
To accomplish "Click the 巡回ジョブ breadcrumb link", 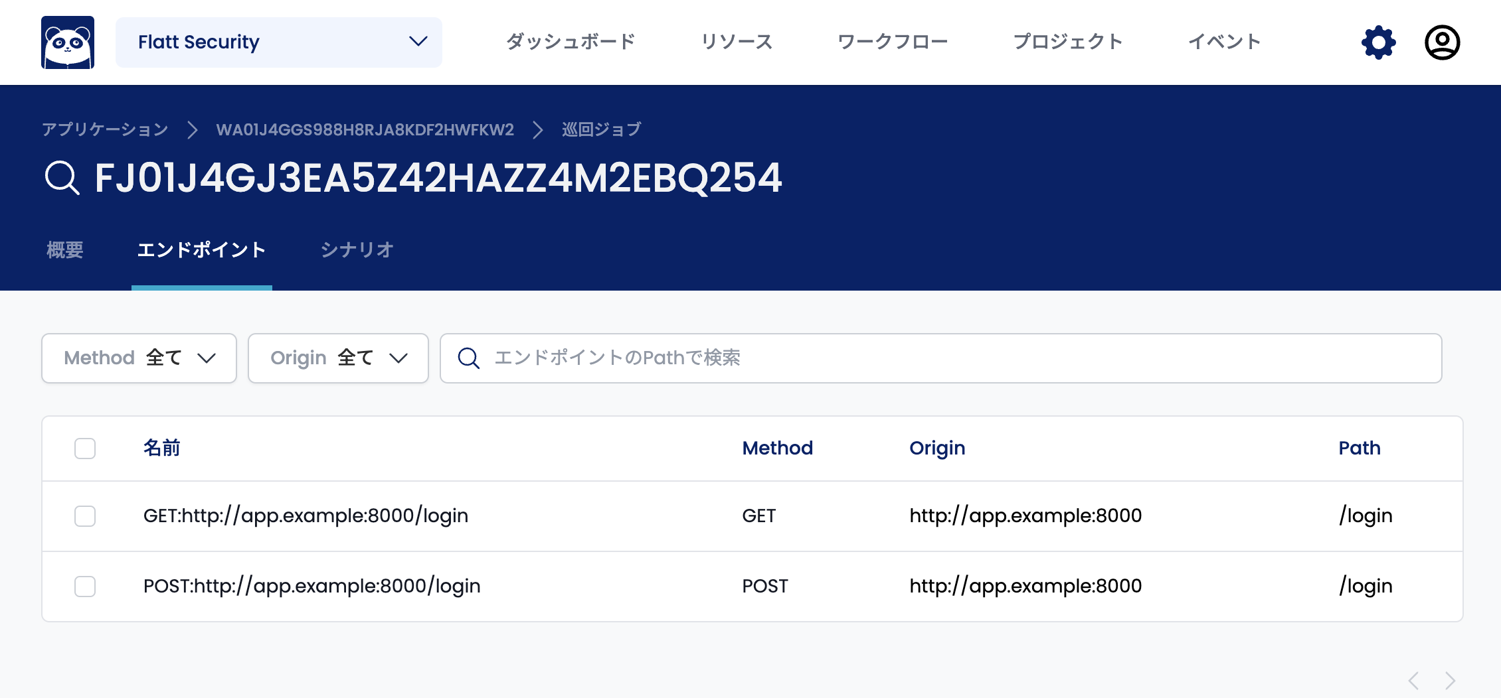I will (x=602, y=129).
